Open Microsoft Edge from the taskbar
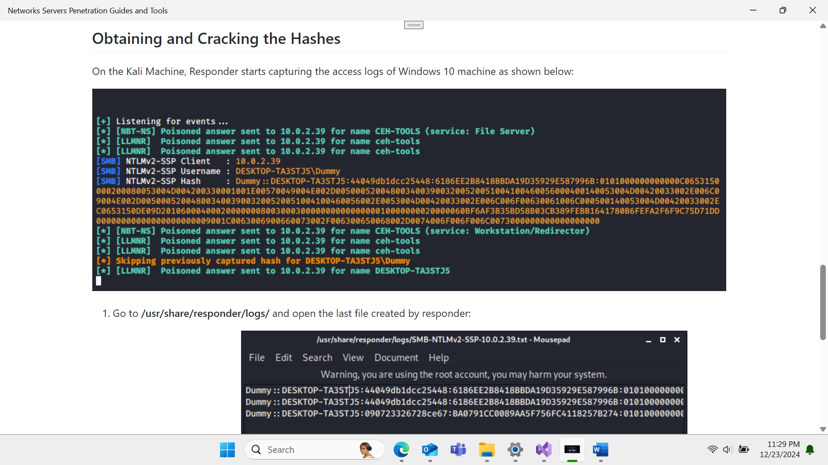This screenshot has height=465, width=828. pyautogui.click(x=401, y=450)
